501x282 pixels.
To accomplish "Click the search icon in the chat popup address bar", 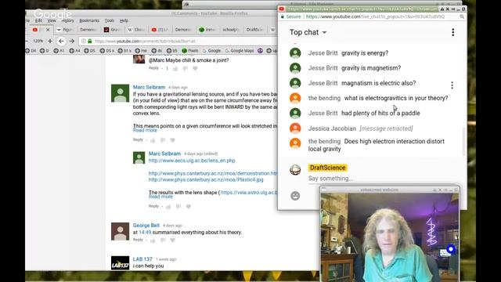I will point(462,16).
